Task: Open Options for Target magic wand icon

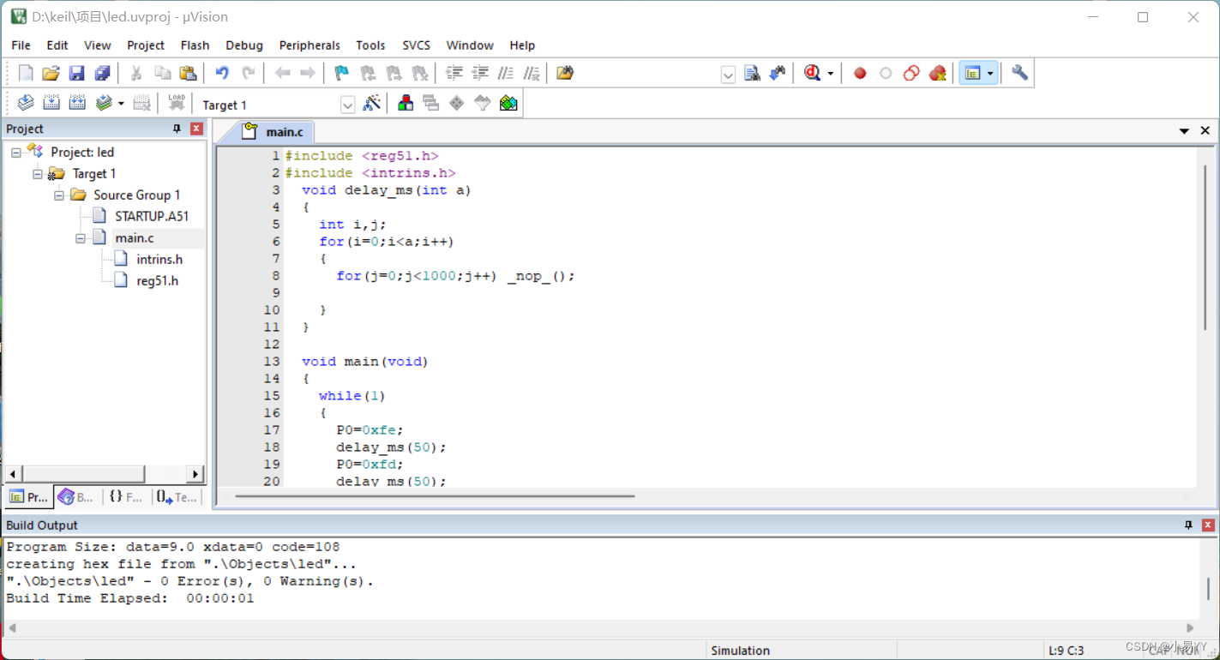Action: click(371, 104)
